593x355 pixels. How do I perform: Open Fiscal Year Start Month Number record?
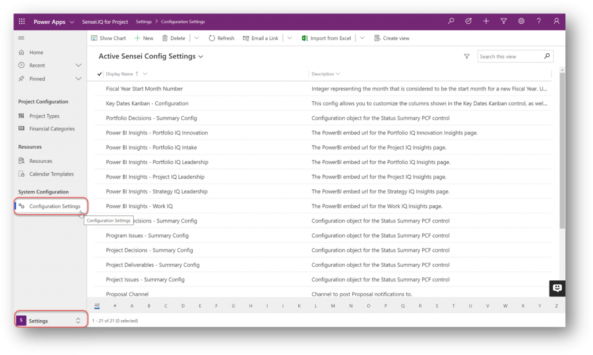point(144,89)
